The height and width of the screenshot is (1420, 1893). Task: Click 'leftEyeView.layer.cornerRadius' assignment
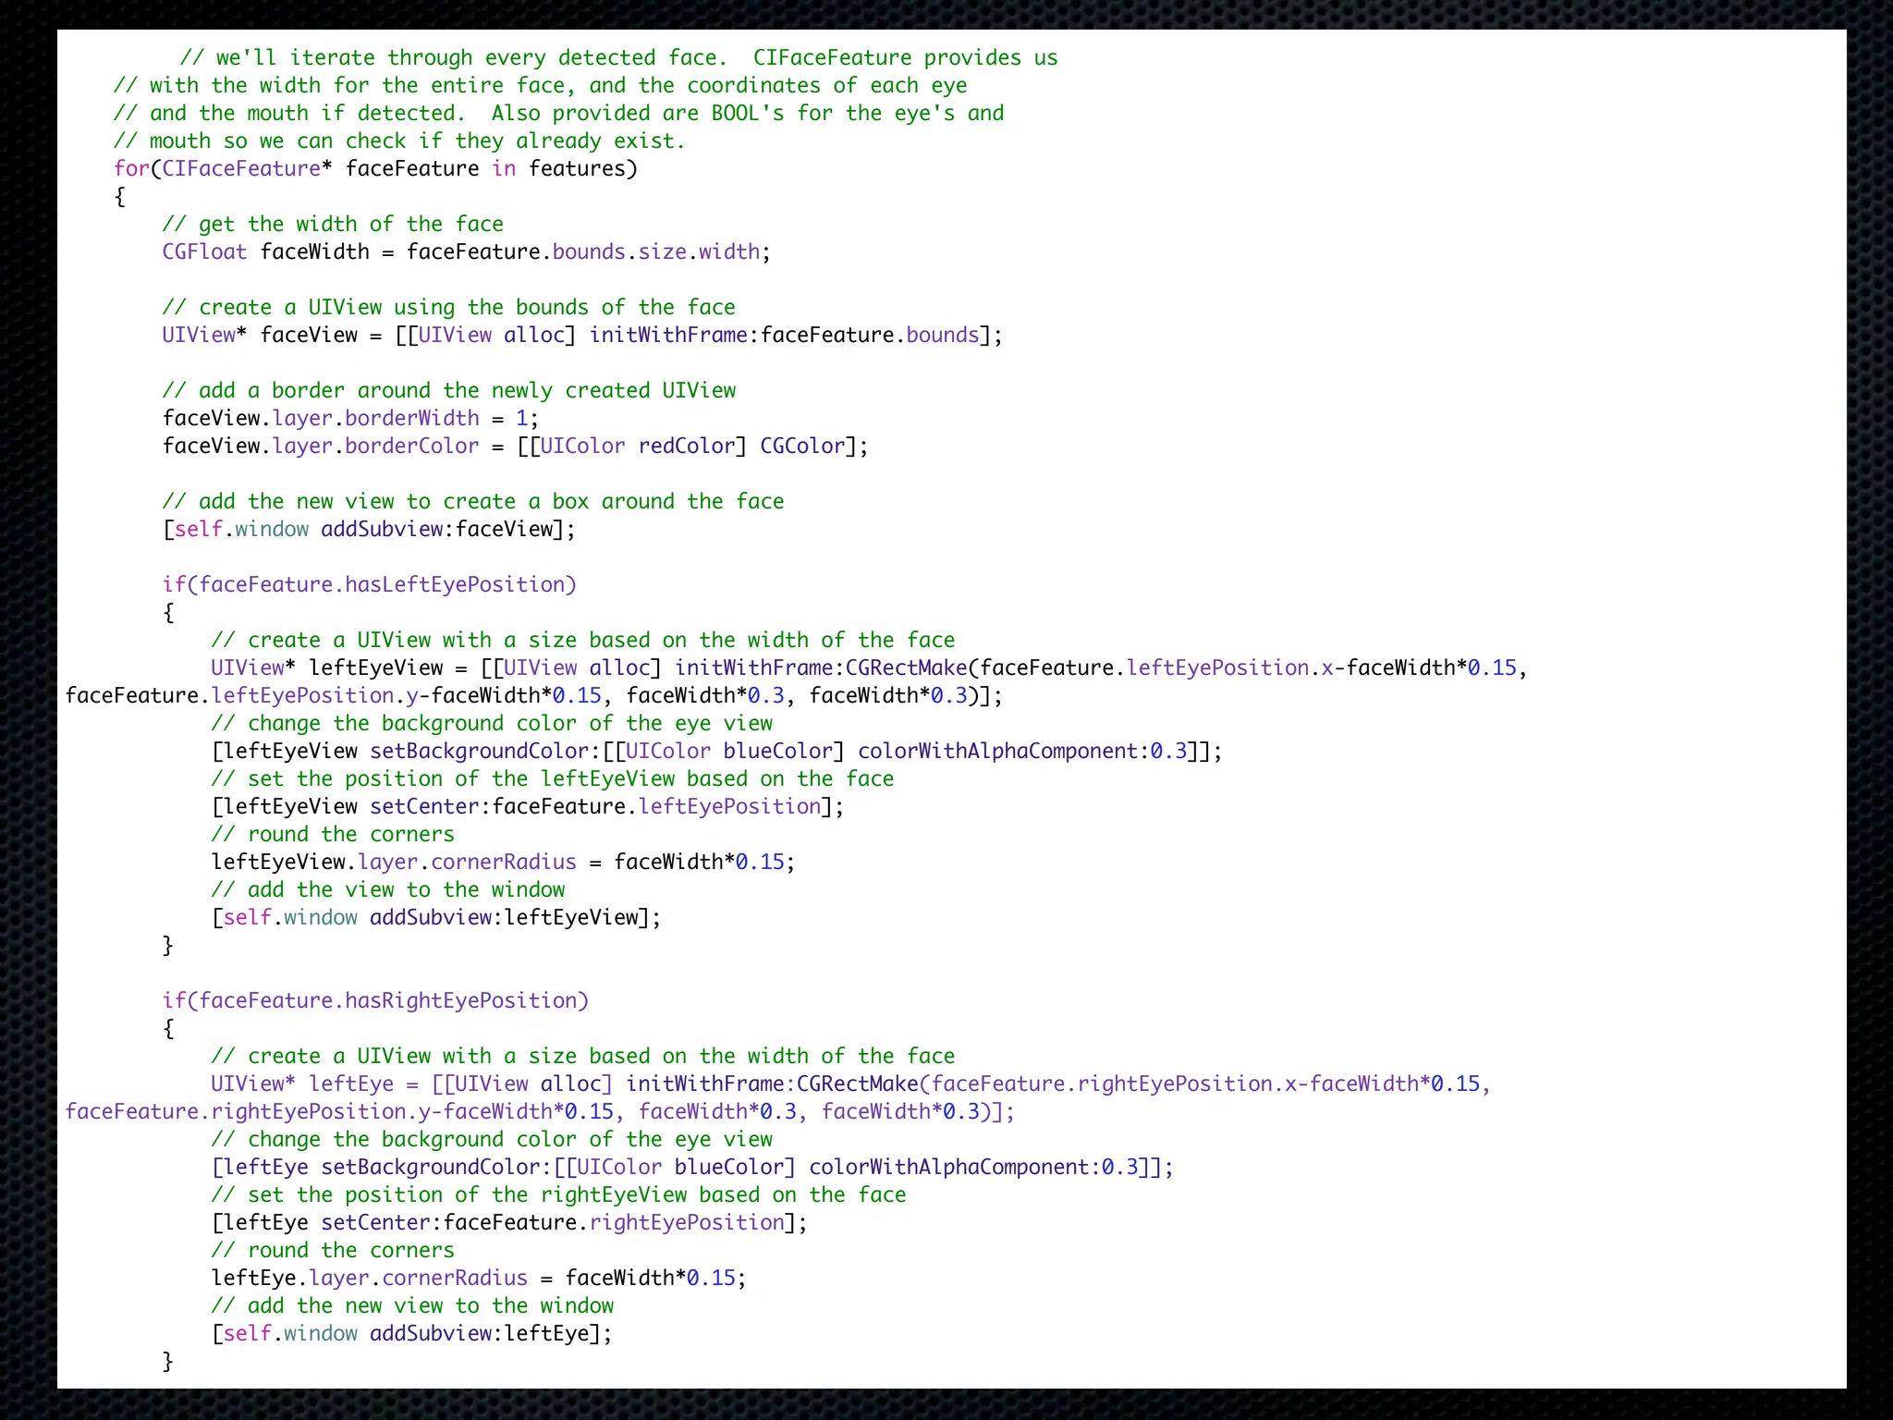point(394,862)
